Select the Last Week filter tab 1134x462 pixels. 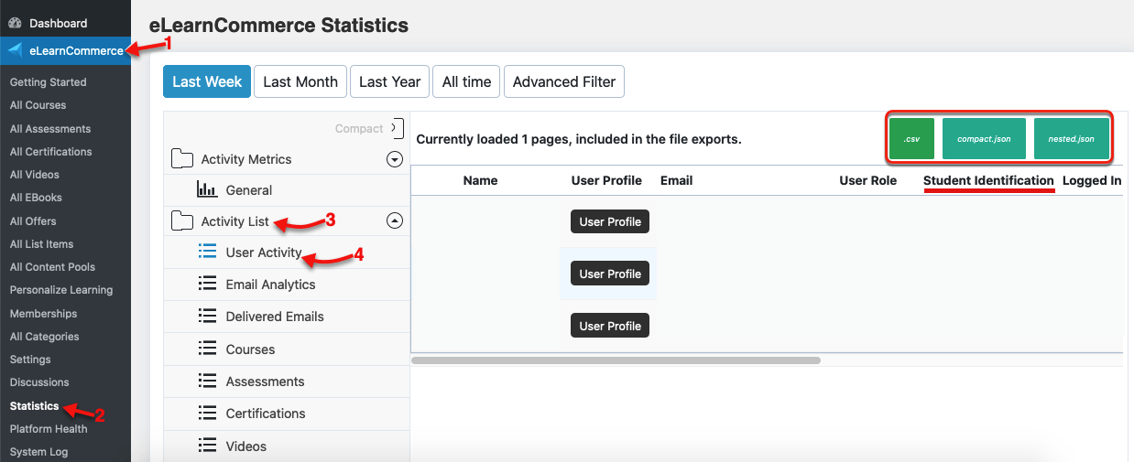coord(207,81)
